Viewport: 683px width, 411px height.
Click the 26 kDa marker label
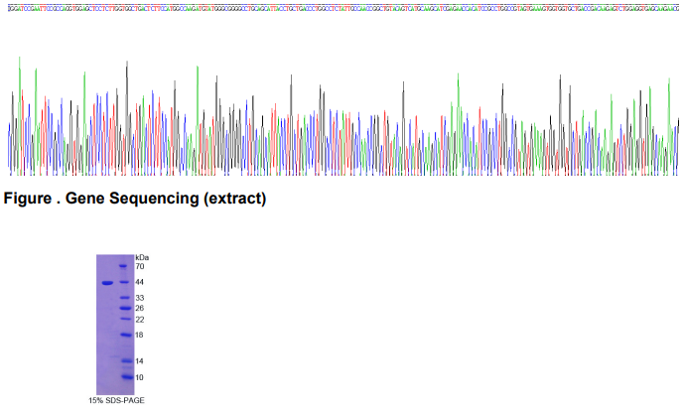[140, 309]
